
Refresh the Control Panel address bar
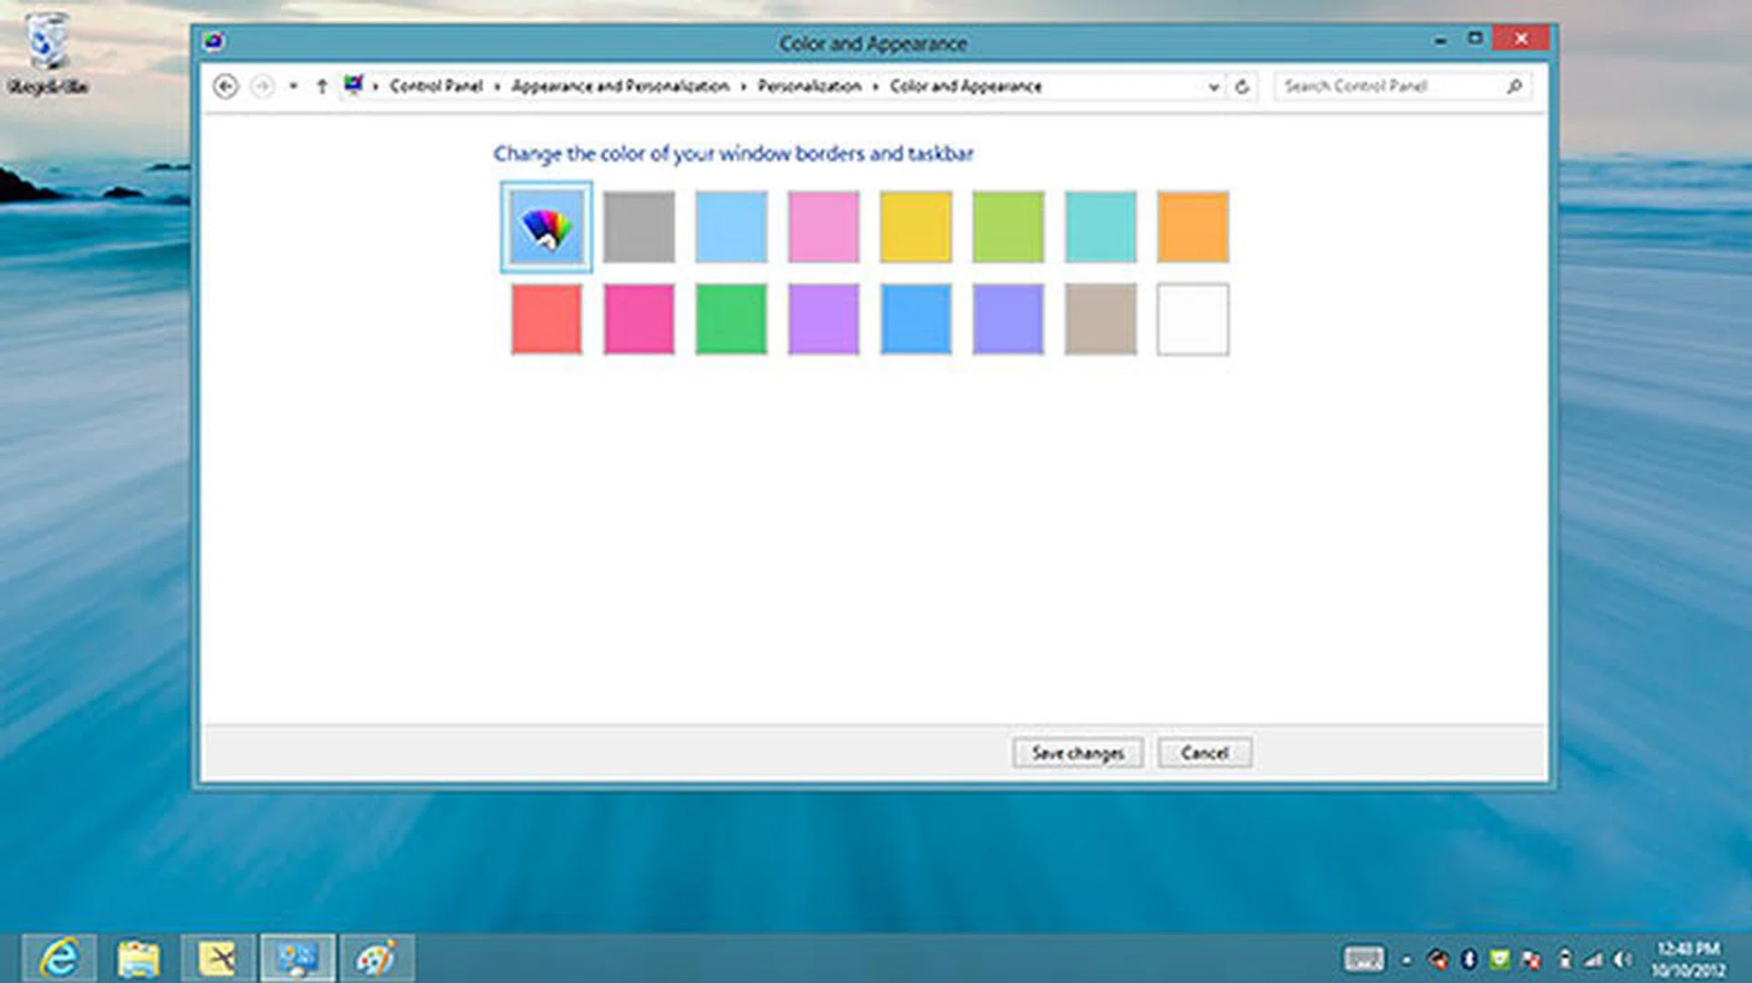pyautogui.click(x=1241, y=87)
